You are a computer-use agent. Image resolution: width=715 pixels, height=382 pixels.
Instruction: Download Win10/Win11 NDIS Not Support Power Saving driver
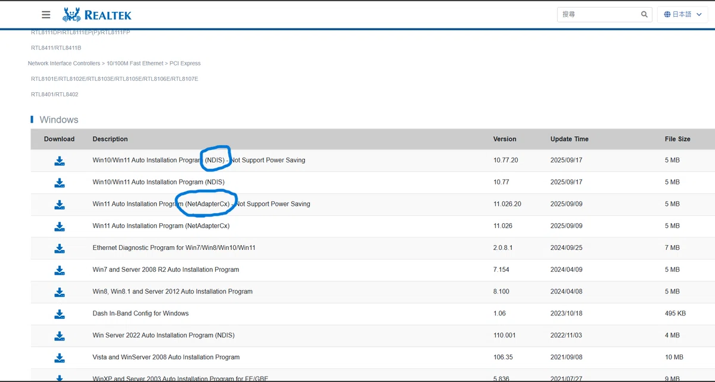coord(60,161)
